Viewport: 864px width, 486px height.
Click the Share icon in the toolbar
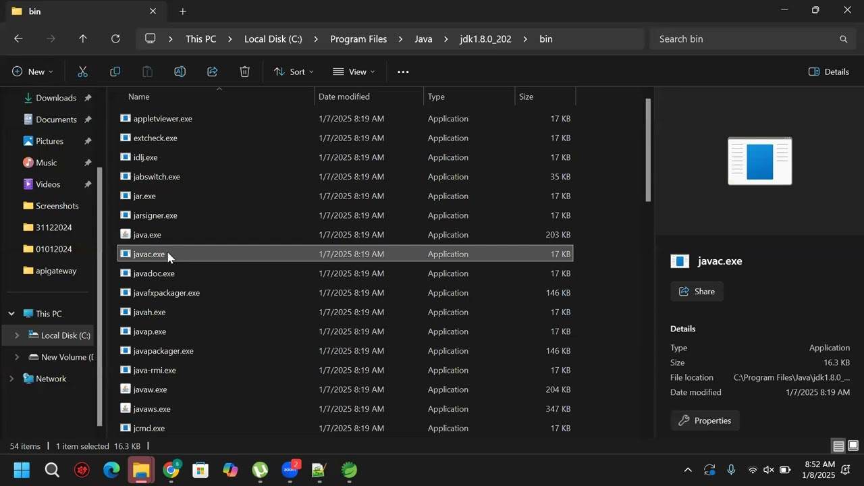[x=212, y=72]
